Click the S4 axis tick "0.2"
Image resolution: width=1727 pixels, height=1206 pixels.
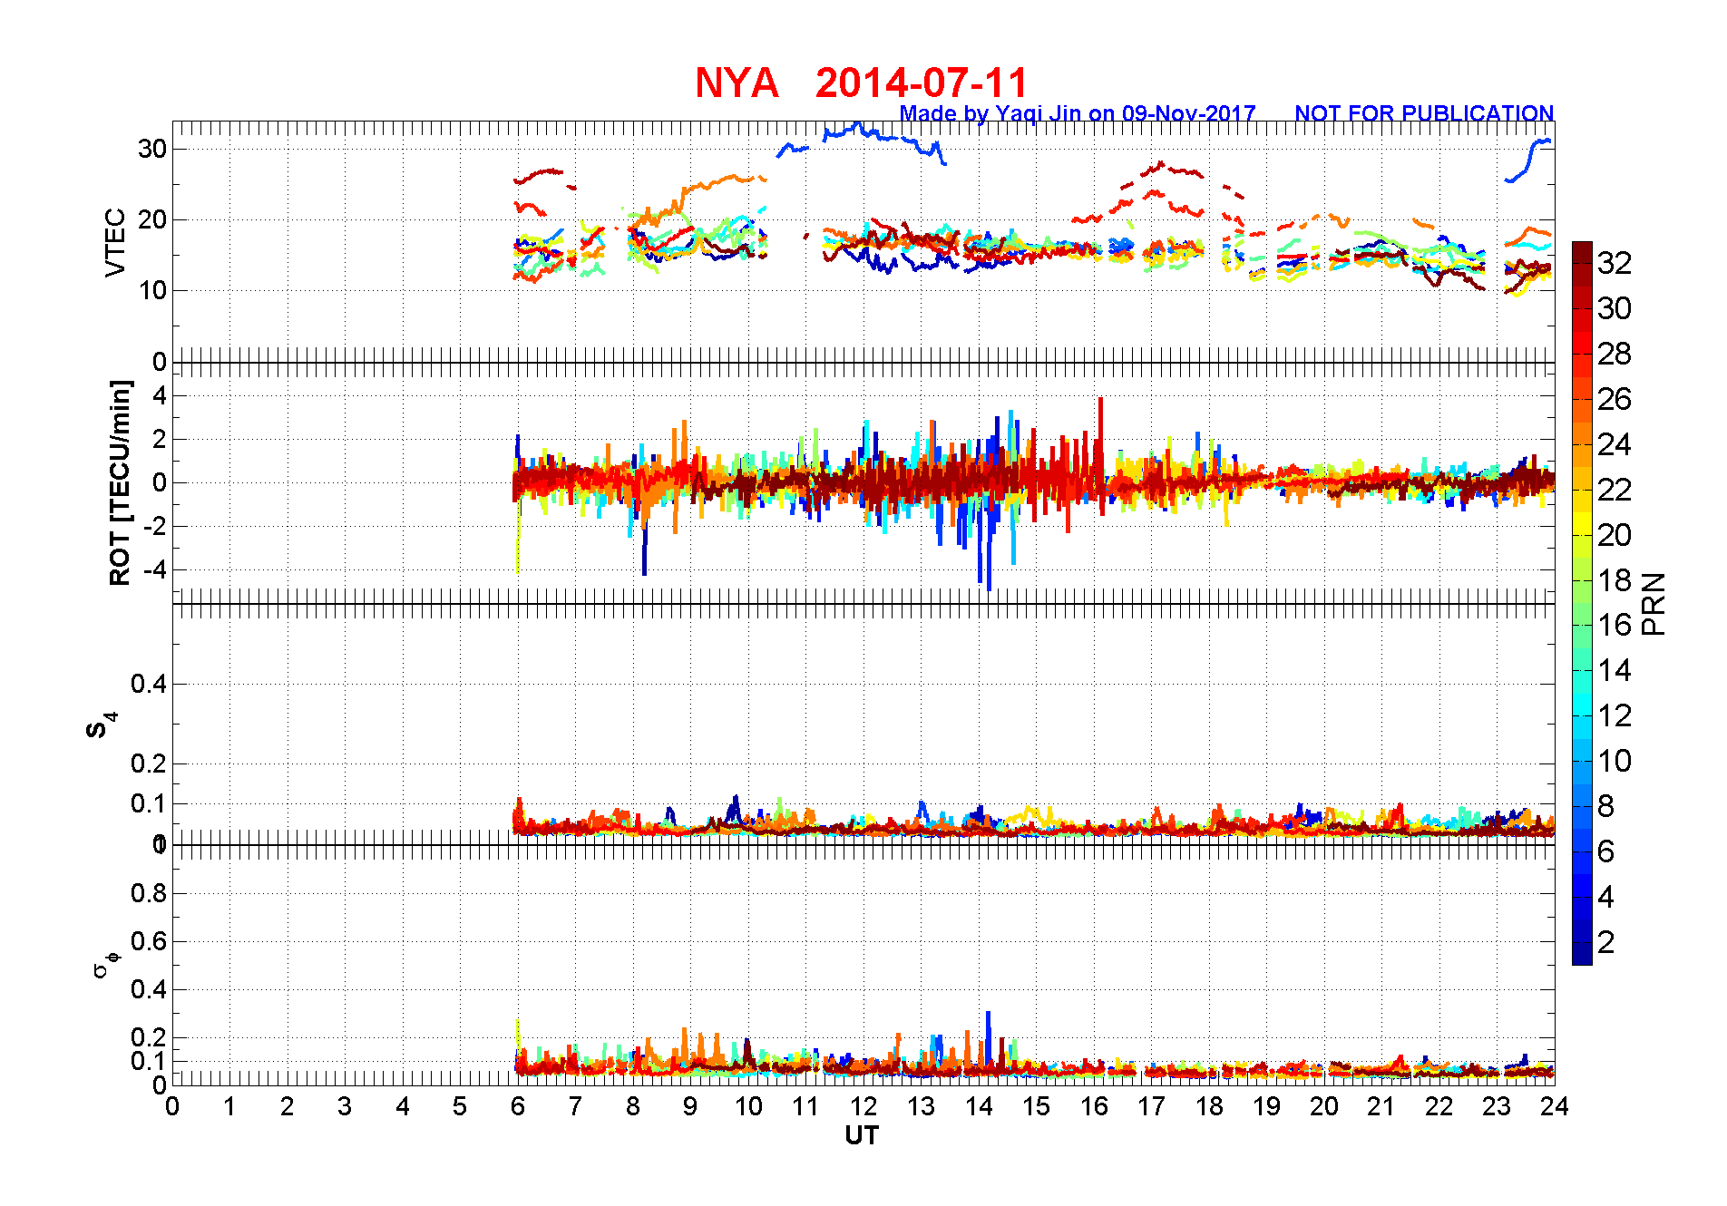coord(149,763)
